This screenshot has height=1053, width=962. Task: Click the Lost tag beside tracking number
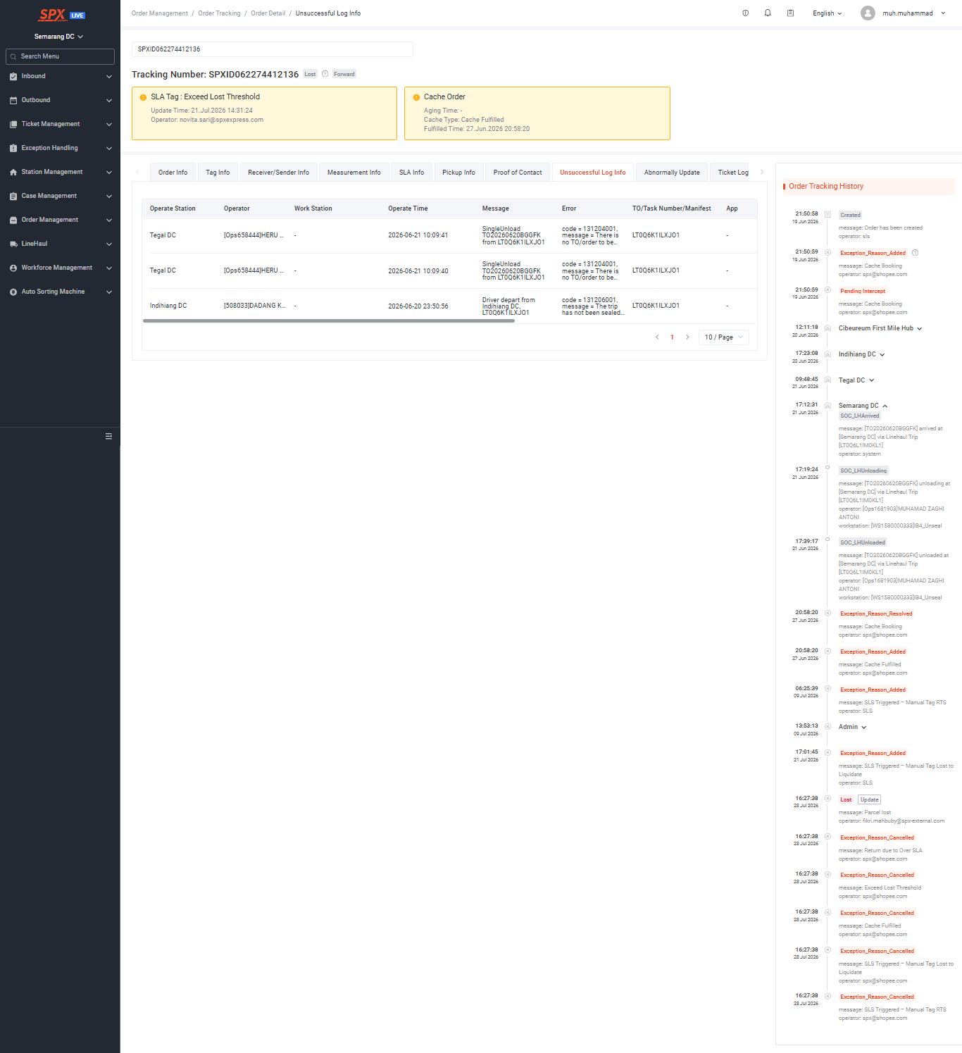click(310, 74)
